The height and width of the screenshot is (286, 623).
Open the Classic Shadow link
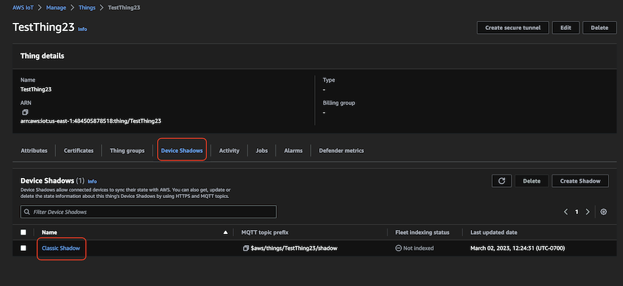pos(61,248)
